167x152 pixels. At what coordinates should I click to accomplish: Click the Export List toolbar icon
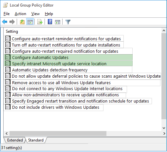[40, 22]
